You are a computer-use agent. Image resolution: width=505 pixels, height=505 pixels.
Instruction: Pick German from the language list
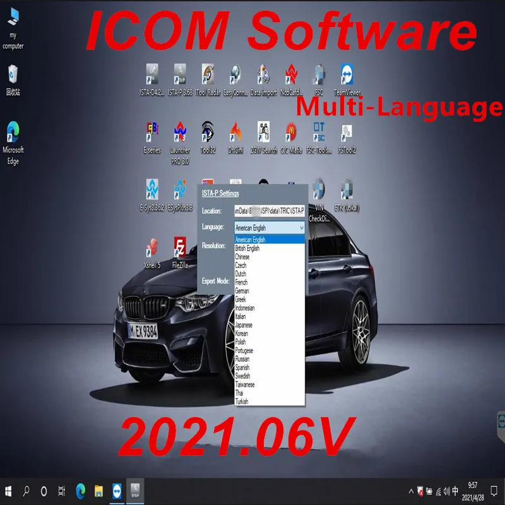[270, 291]
